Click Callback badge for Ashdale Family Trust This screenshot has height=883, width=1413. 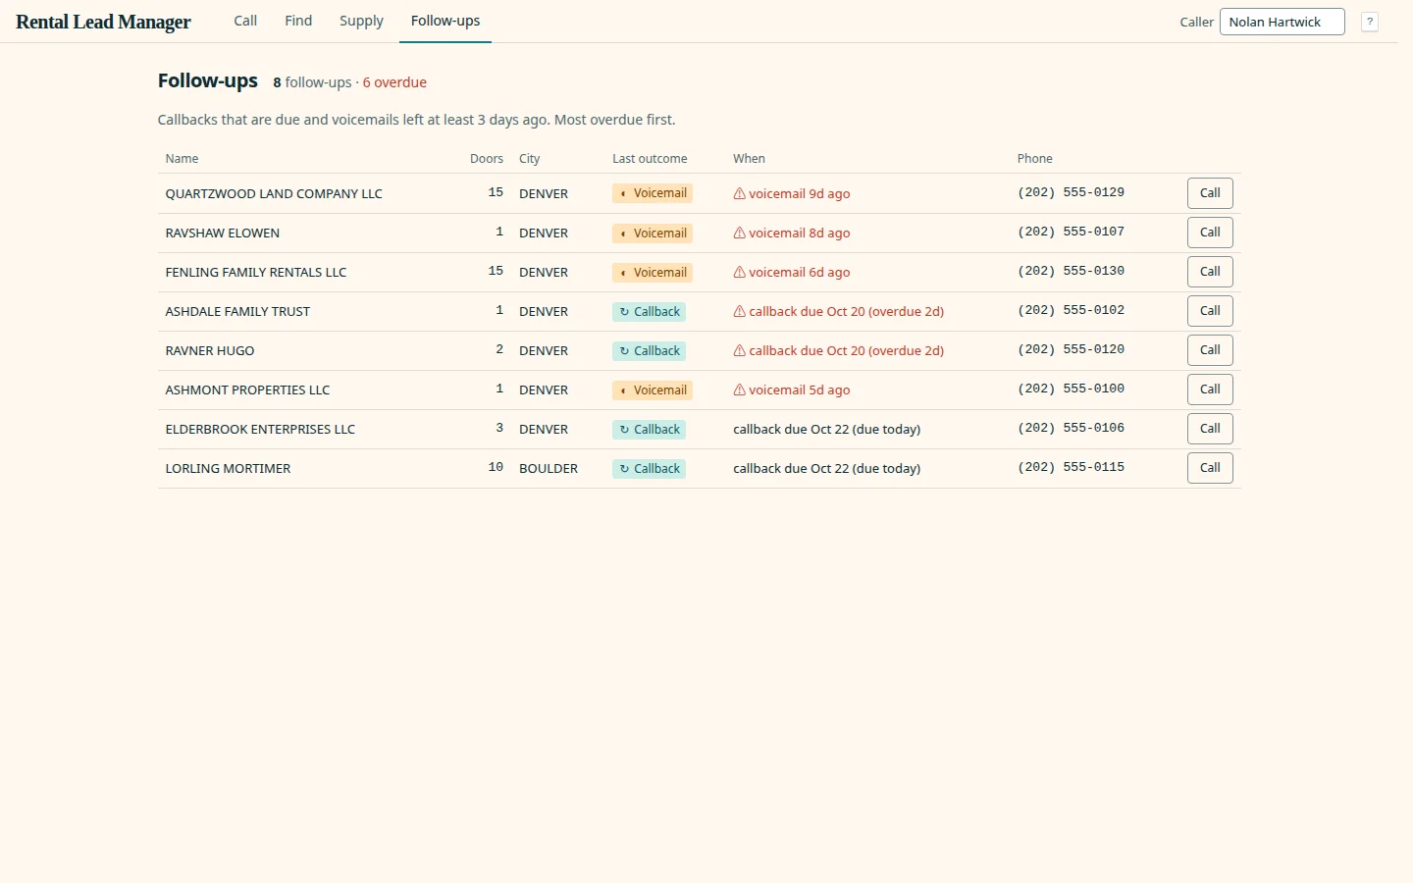[x=649, y=311]
